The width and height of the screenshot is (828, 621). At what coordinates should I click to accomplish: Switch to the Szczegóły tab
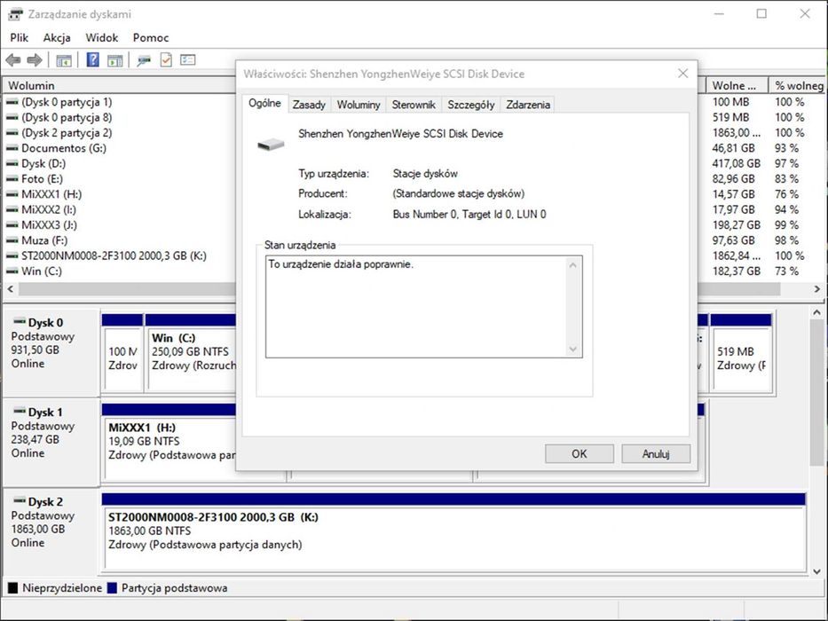(x=471, y=105)
